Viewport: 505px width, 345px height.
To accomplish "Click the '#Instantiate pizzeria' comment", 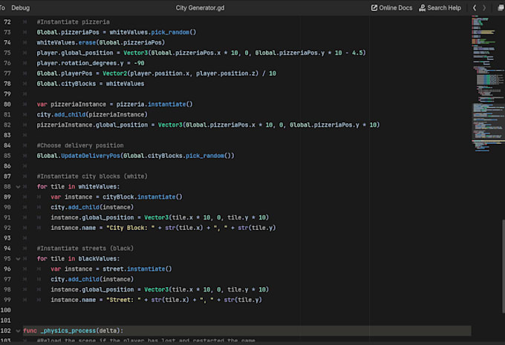I will (x=73, y=22).
